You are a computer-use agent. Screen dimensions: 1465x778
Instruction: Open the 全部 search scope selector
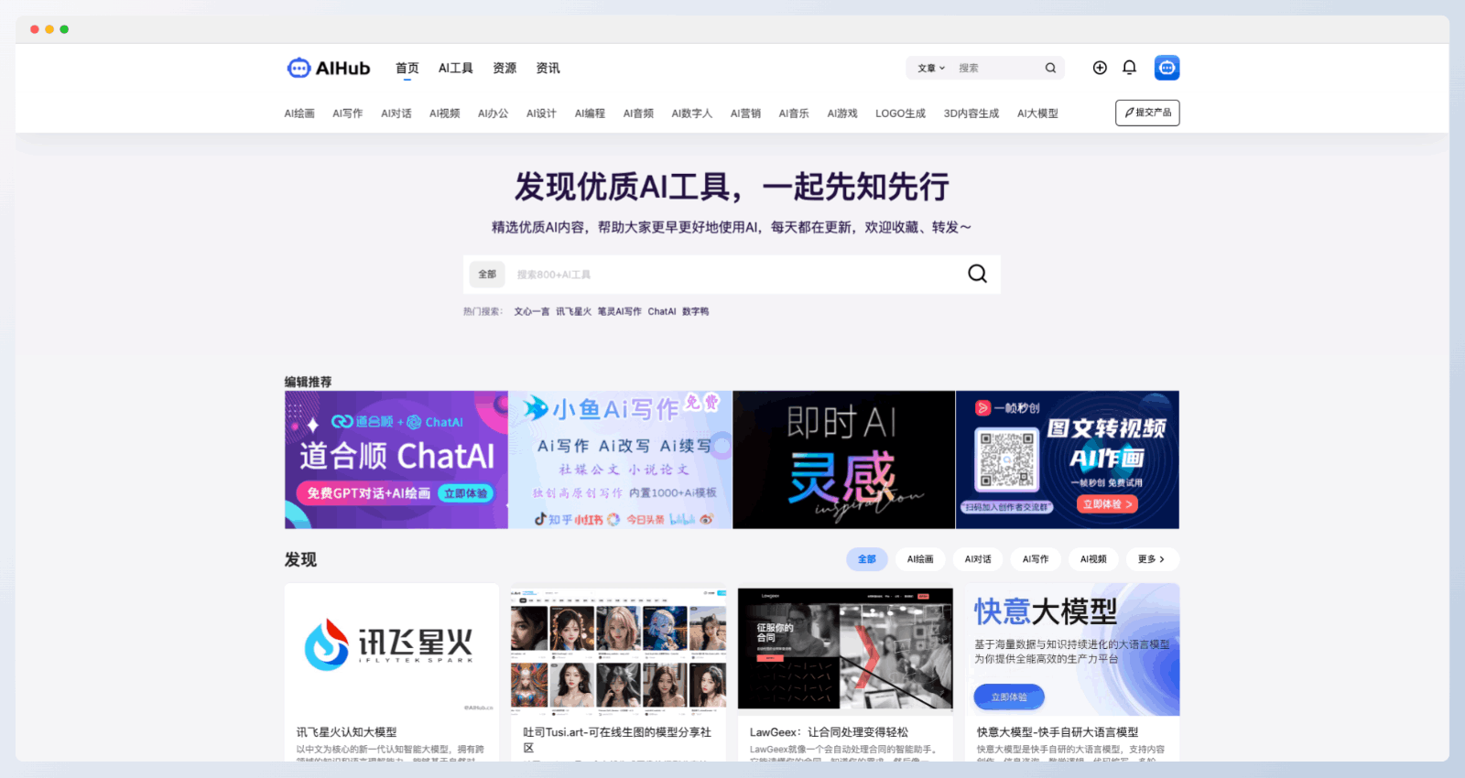pos(487,274)
